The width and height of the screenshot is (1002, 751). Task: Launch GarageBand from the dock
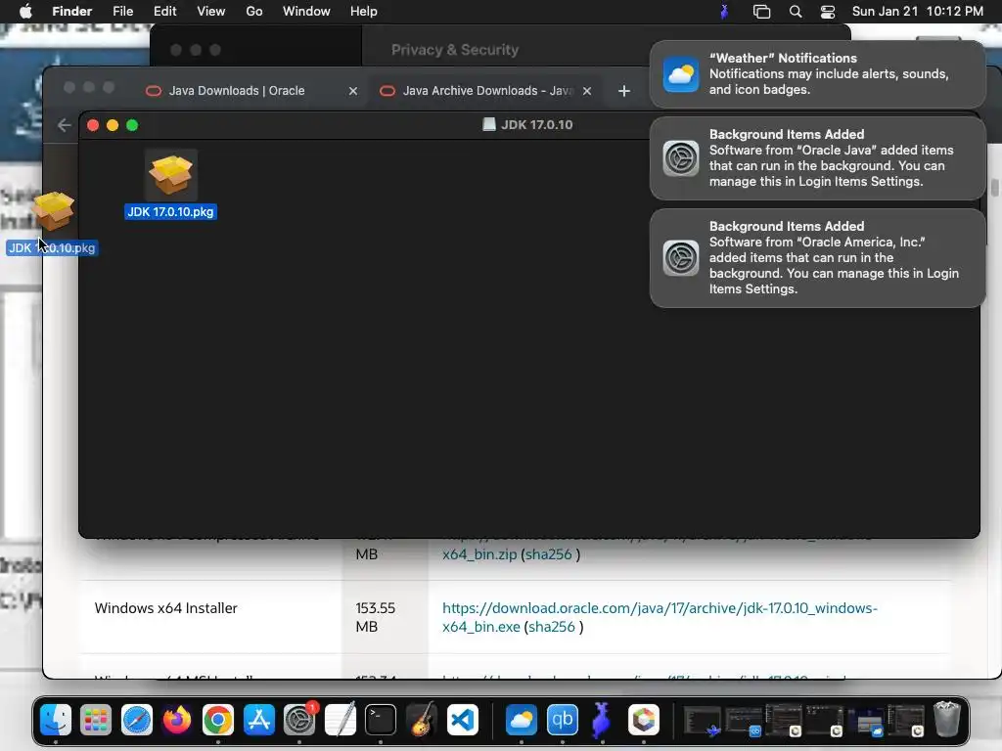(421, 720)
